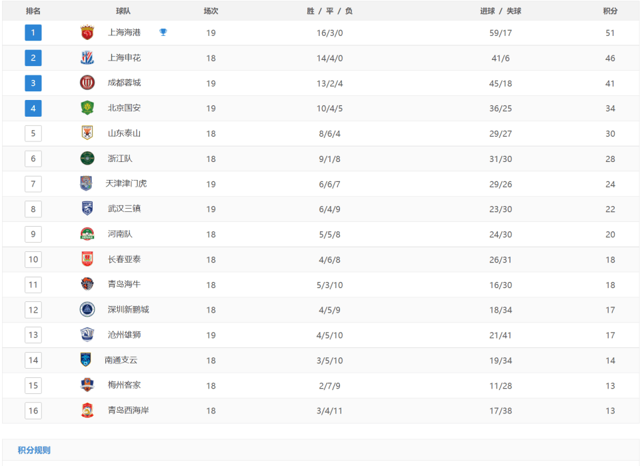Open the 天津津门虎 team link

(125, 183)
